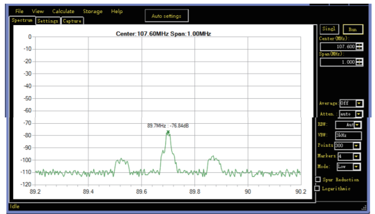Screen dimensions: 375x214
Task: Open the Storage menu
Action: click(x=92, y=11)
